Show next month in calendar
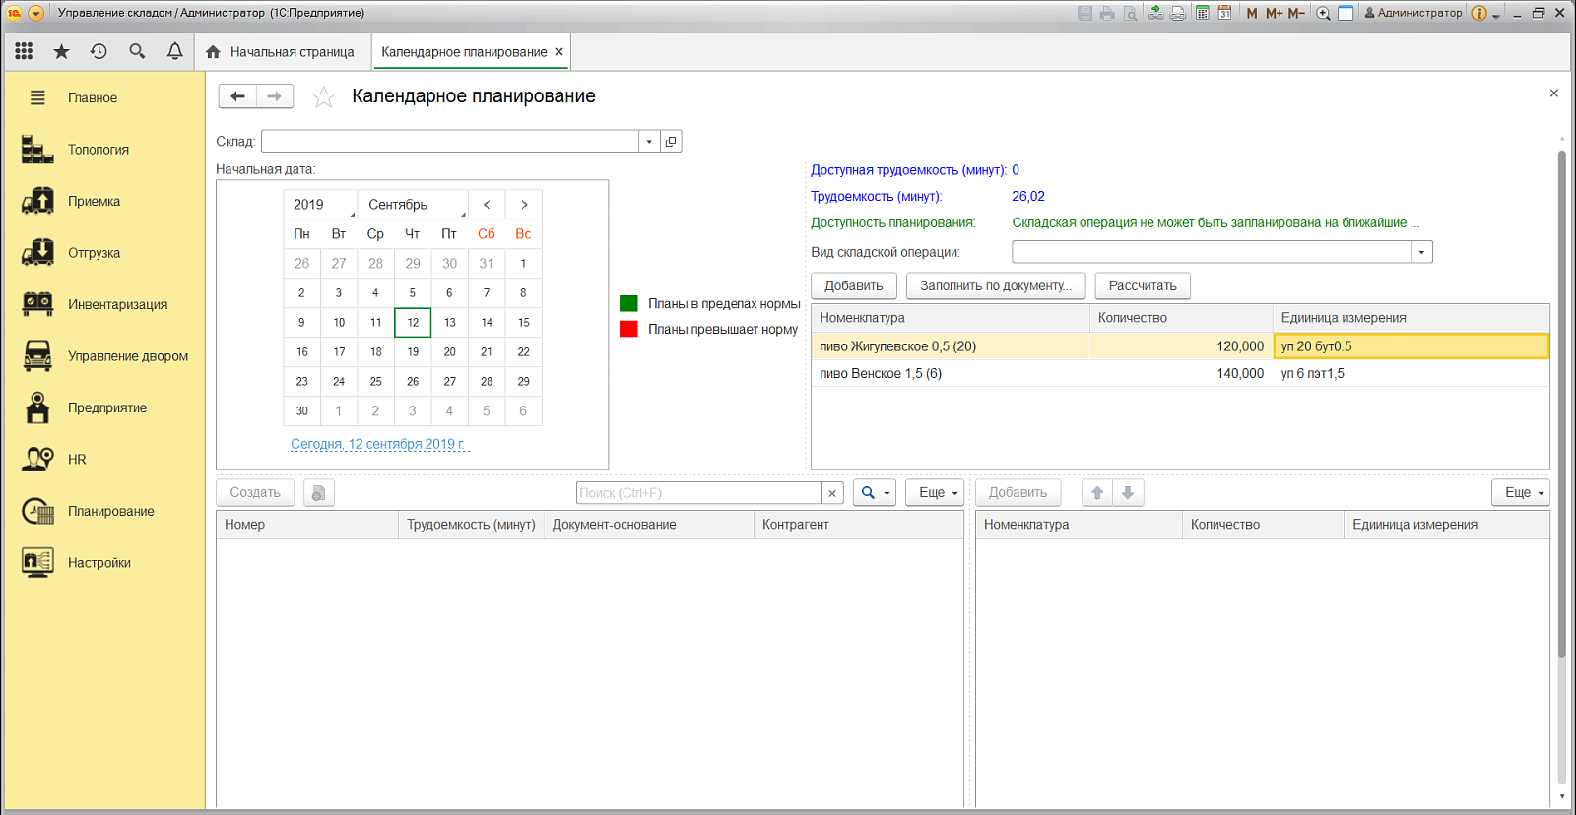Viewport: 1576px width, 815px height. coord(524,204)
